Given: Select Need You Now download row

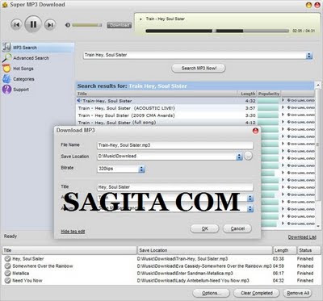Looking at the screenshot, I should coord(161,281).
